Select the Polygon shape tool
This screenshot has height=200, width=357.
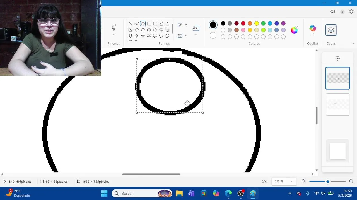(161, 24)
